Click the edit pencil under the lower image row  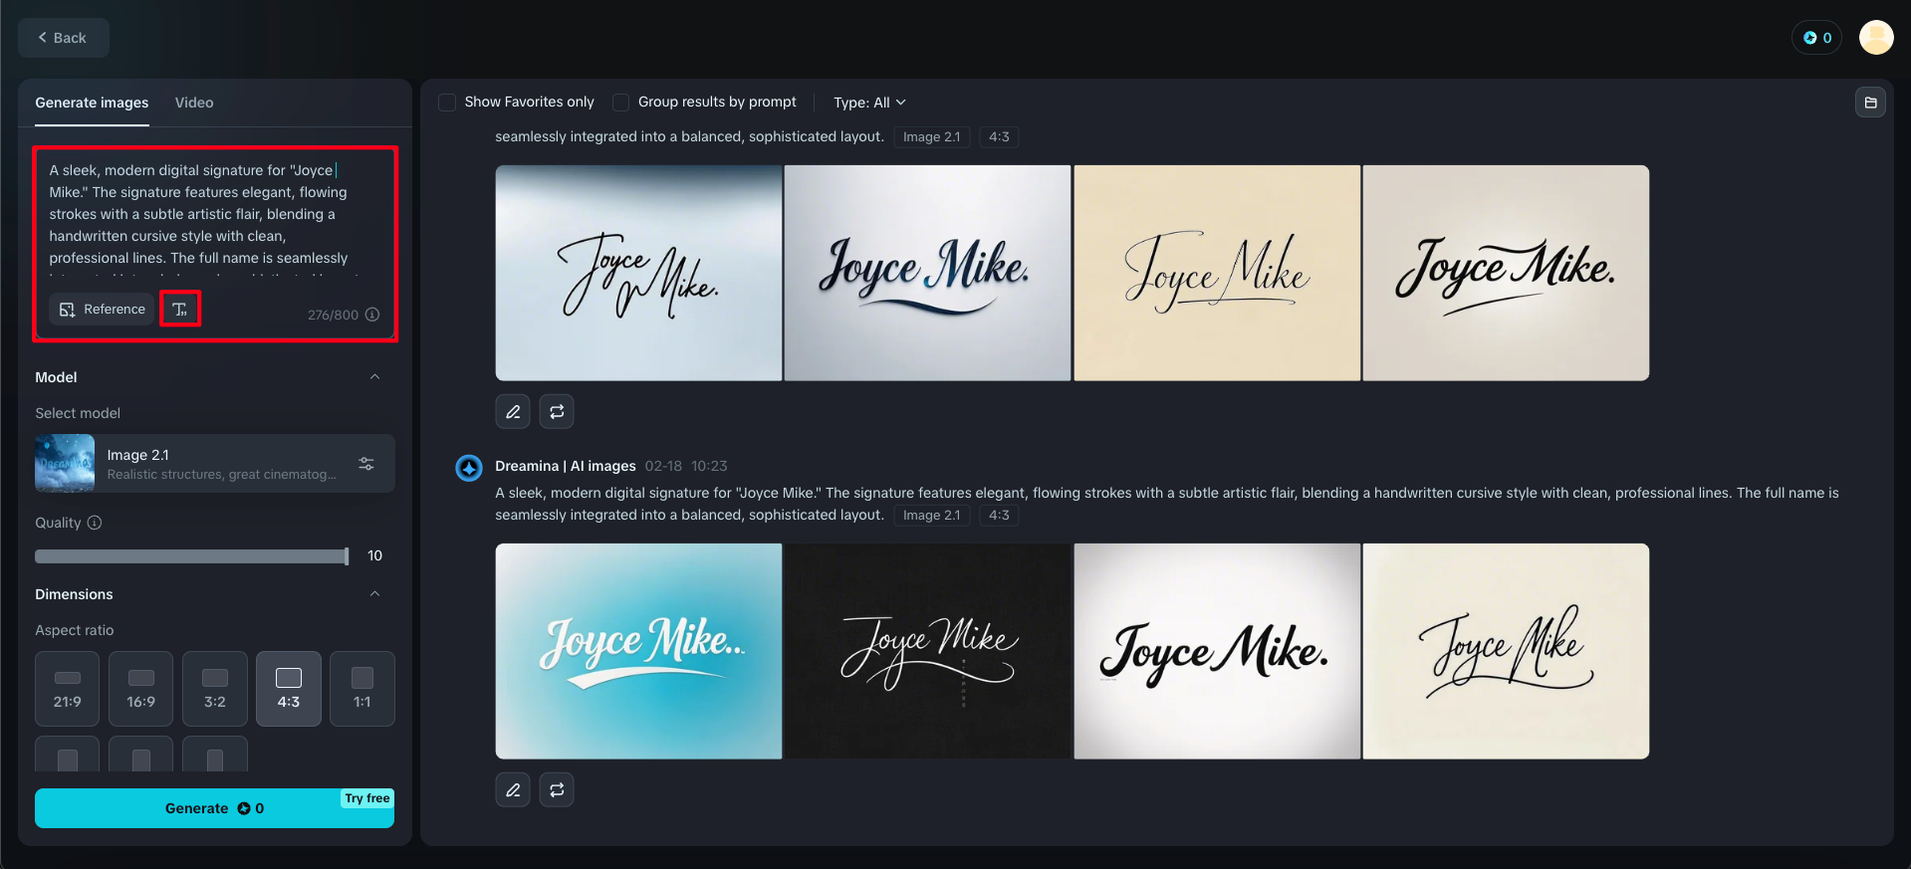coord(513,790)
